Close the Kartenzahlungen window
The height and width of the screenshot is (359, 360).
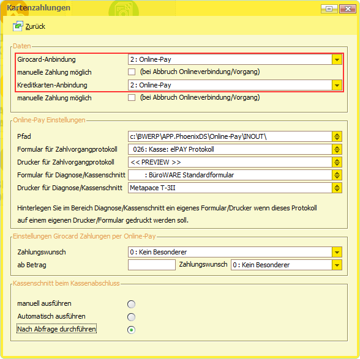point(348,9)
